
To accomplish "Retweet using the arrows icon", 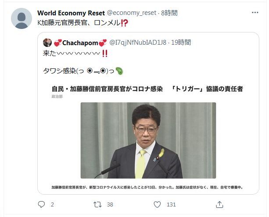I will pos(97,204).
